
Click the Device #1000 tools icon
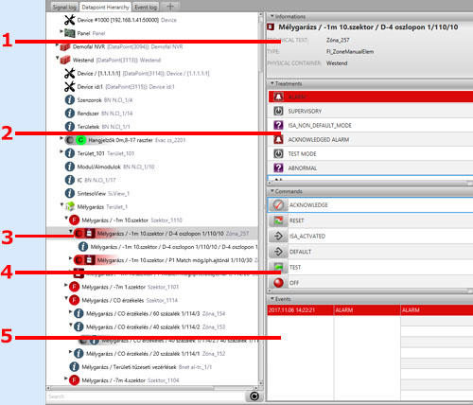point(69,20)
